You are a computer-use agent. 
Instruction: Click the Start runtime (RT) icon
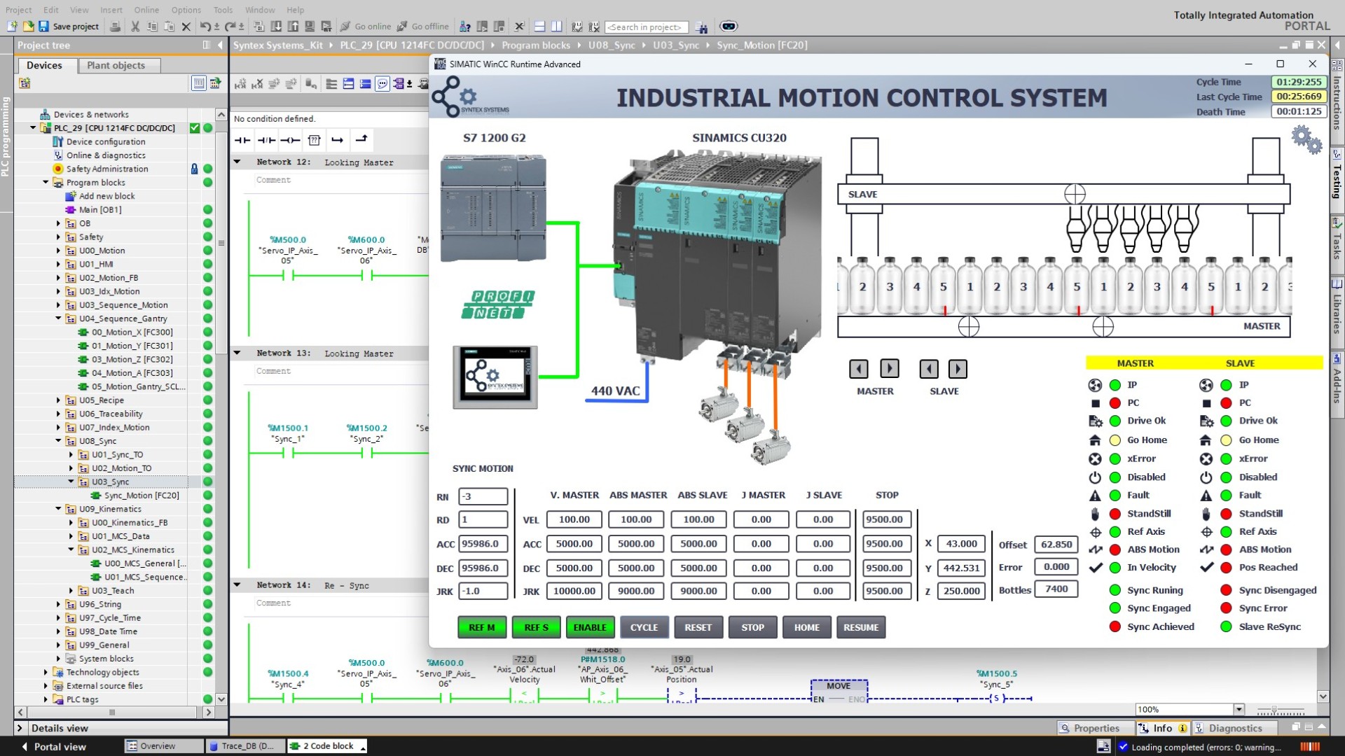click(326, 27)
